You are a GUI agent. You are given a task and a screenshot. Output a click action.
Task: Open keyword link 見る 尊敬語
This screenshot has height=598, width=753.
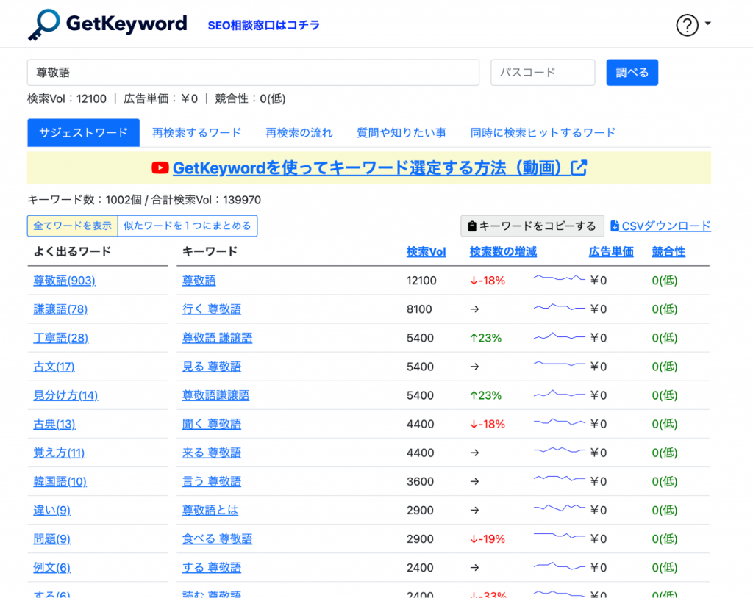[211, 367]
